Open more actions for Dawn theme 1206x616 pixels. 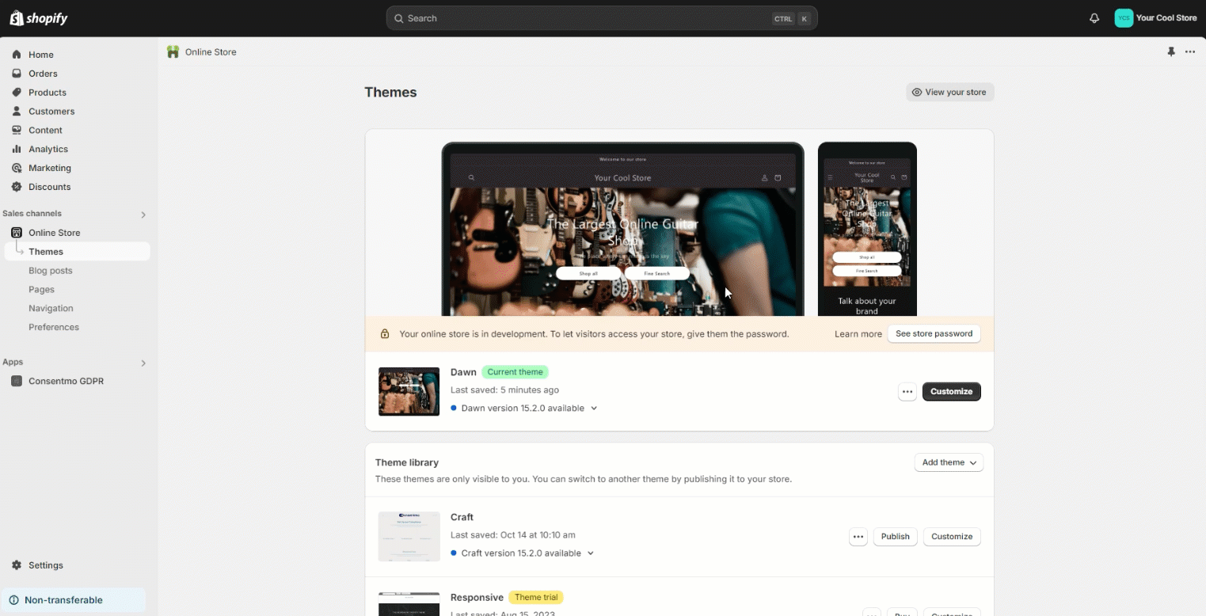(907, 391)
